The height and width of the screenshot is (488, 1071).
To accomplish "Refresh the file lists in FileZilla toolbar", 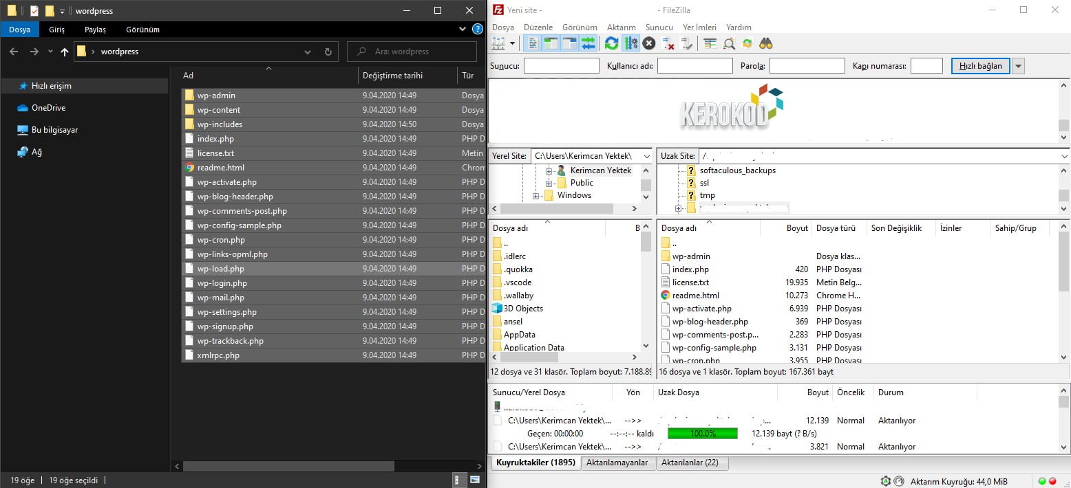I will coord(611,43).
